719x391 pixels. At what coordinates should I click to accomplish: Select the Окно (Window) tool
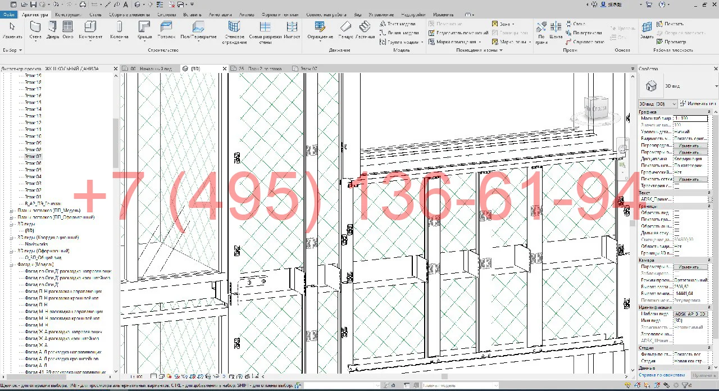tap(68, 30)
